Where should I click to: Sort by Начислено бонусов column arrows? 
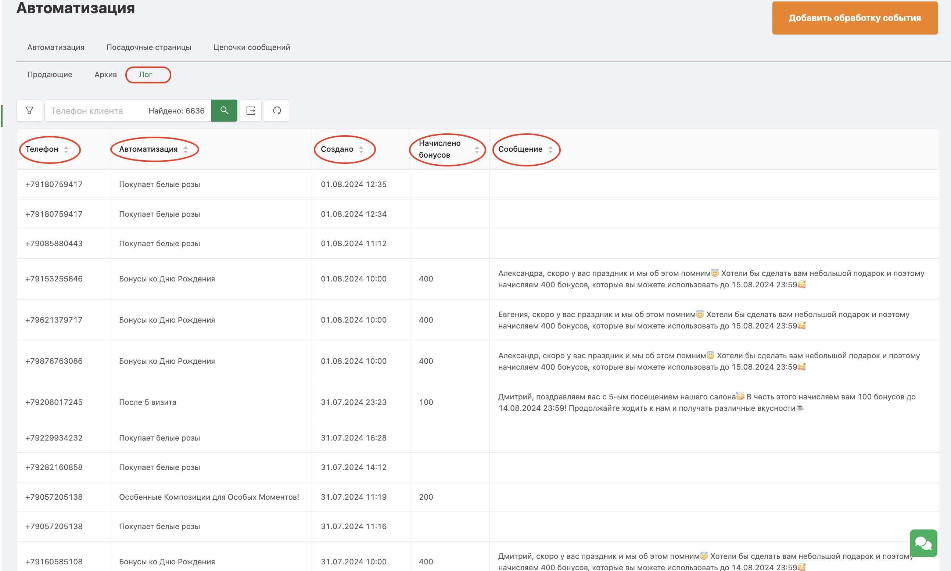click(477, 149)
